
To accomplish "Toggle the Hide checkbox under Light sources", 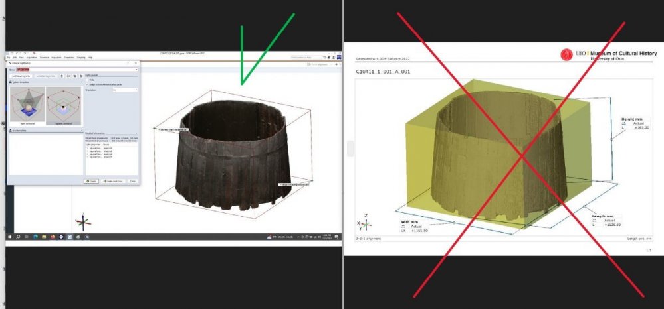I will 88,80.
